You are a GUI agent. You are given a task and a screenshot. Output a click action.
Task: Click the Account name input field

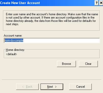pyautogui.click(x=52, y=40)
